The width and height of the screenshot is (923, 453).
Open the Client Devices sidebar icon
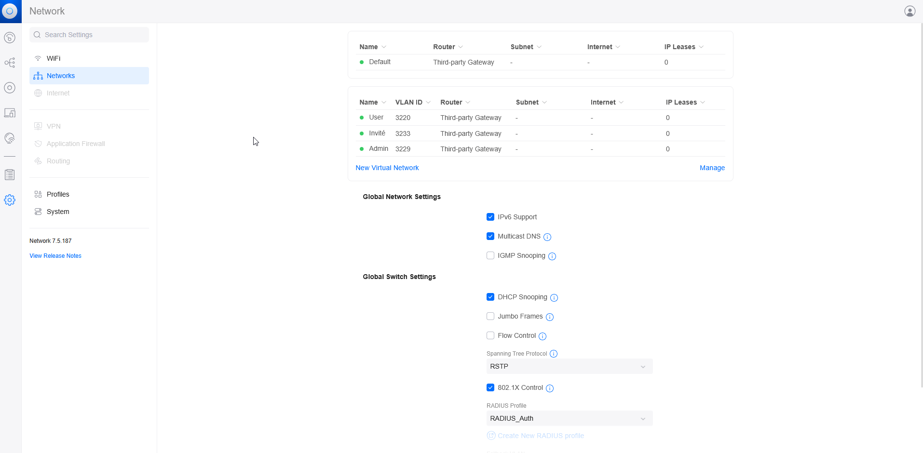[10, 113]
